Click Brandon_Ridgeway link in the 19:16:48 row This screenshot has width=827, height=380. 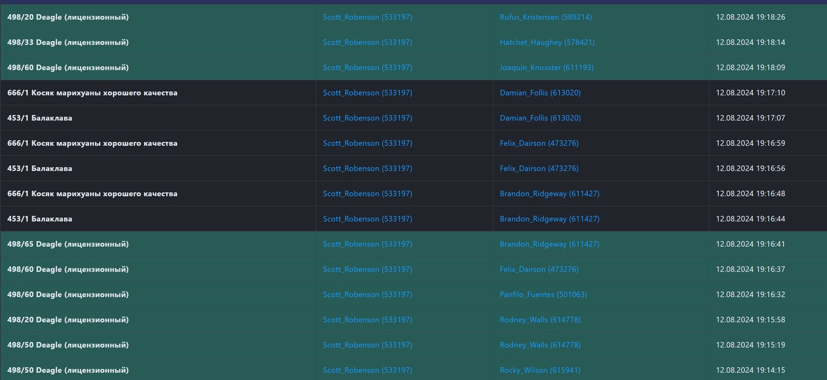click(x=549, y=194)
